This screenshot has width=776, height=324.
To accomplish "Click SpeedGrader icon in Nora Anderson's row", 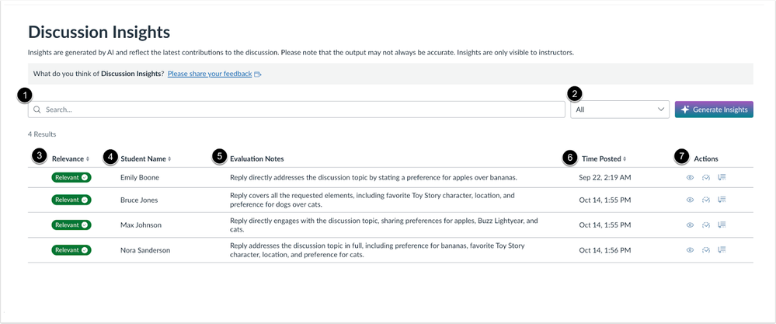I will pos(706,250).
